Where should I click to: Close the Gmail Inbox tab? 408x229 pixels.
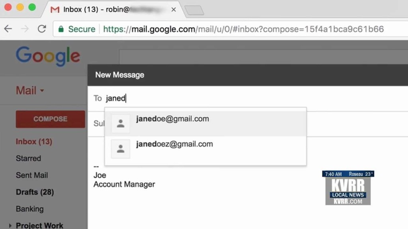(x=174, y=10)
